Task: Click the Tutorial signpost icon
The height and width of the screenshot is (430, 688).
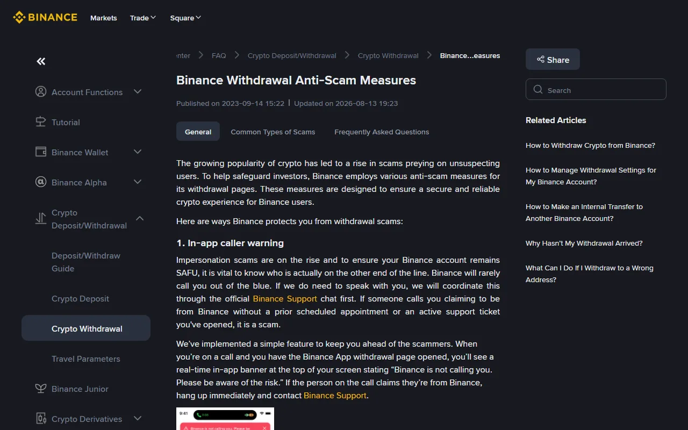Action: tap(41, 122)
